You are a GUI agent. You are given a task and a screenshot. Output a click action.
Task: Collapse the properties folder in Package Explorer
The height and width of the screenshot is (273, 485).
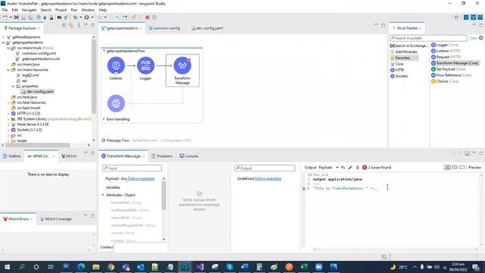point(14,86)
